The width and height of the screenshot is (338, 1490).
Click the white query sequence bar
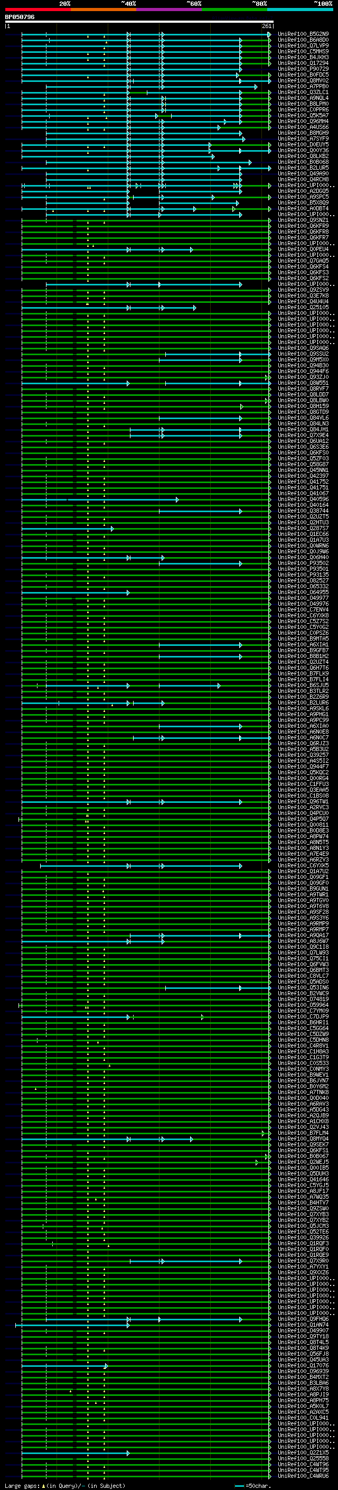click(x=139, y=21)
